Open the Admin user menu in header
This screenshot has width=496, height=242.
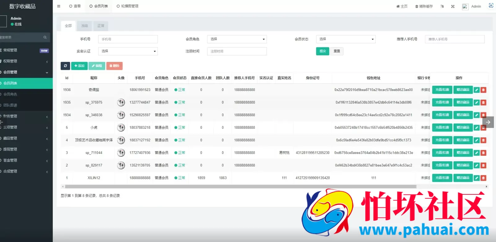click(472, 6)
